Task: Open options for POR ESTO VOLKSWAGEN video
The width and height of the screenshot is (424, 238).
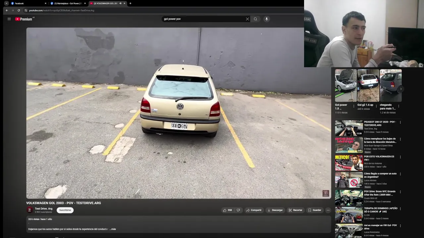Action: (400, 157)
